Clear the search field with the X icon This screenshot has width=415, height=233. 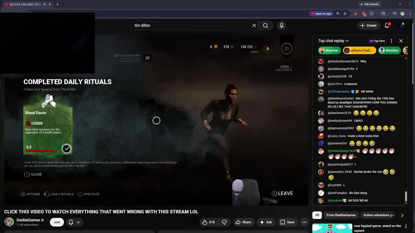[254, 26]
